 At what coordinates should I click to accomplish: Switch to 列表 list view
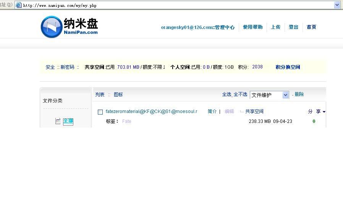(x=100, y=95)
